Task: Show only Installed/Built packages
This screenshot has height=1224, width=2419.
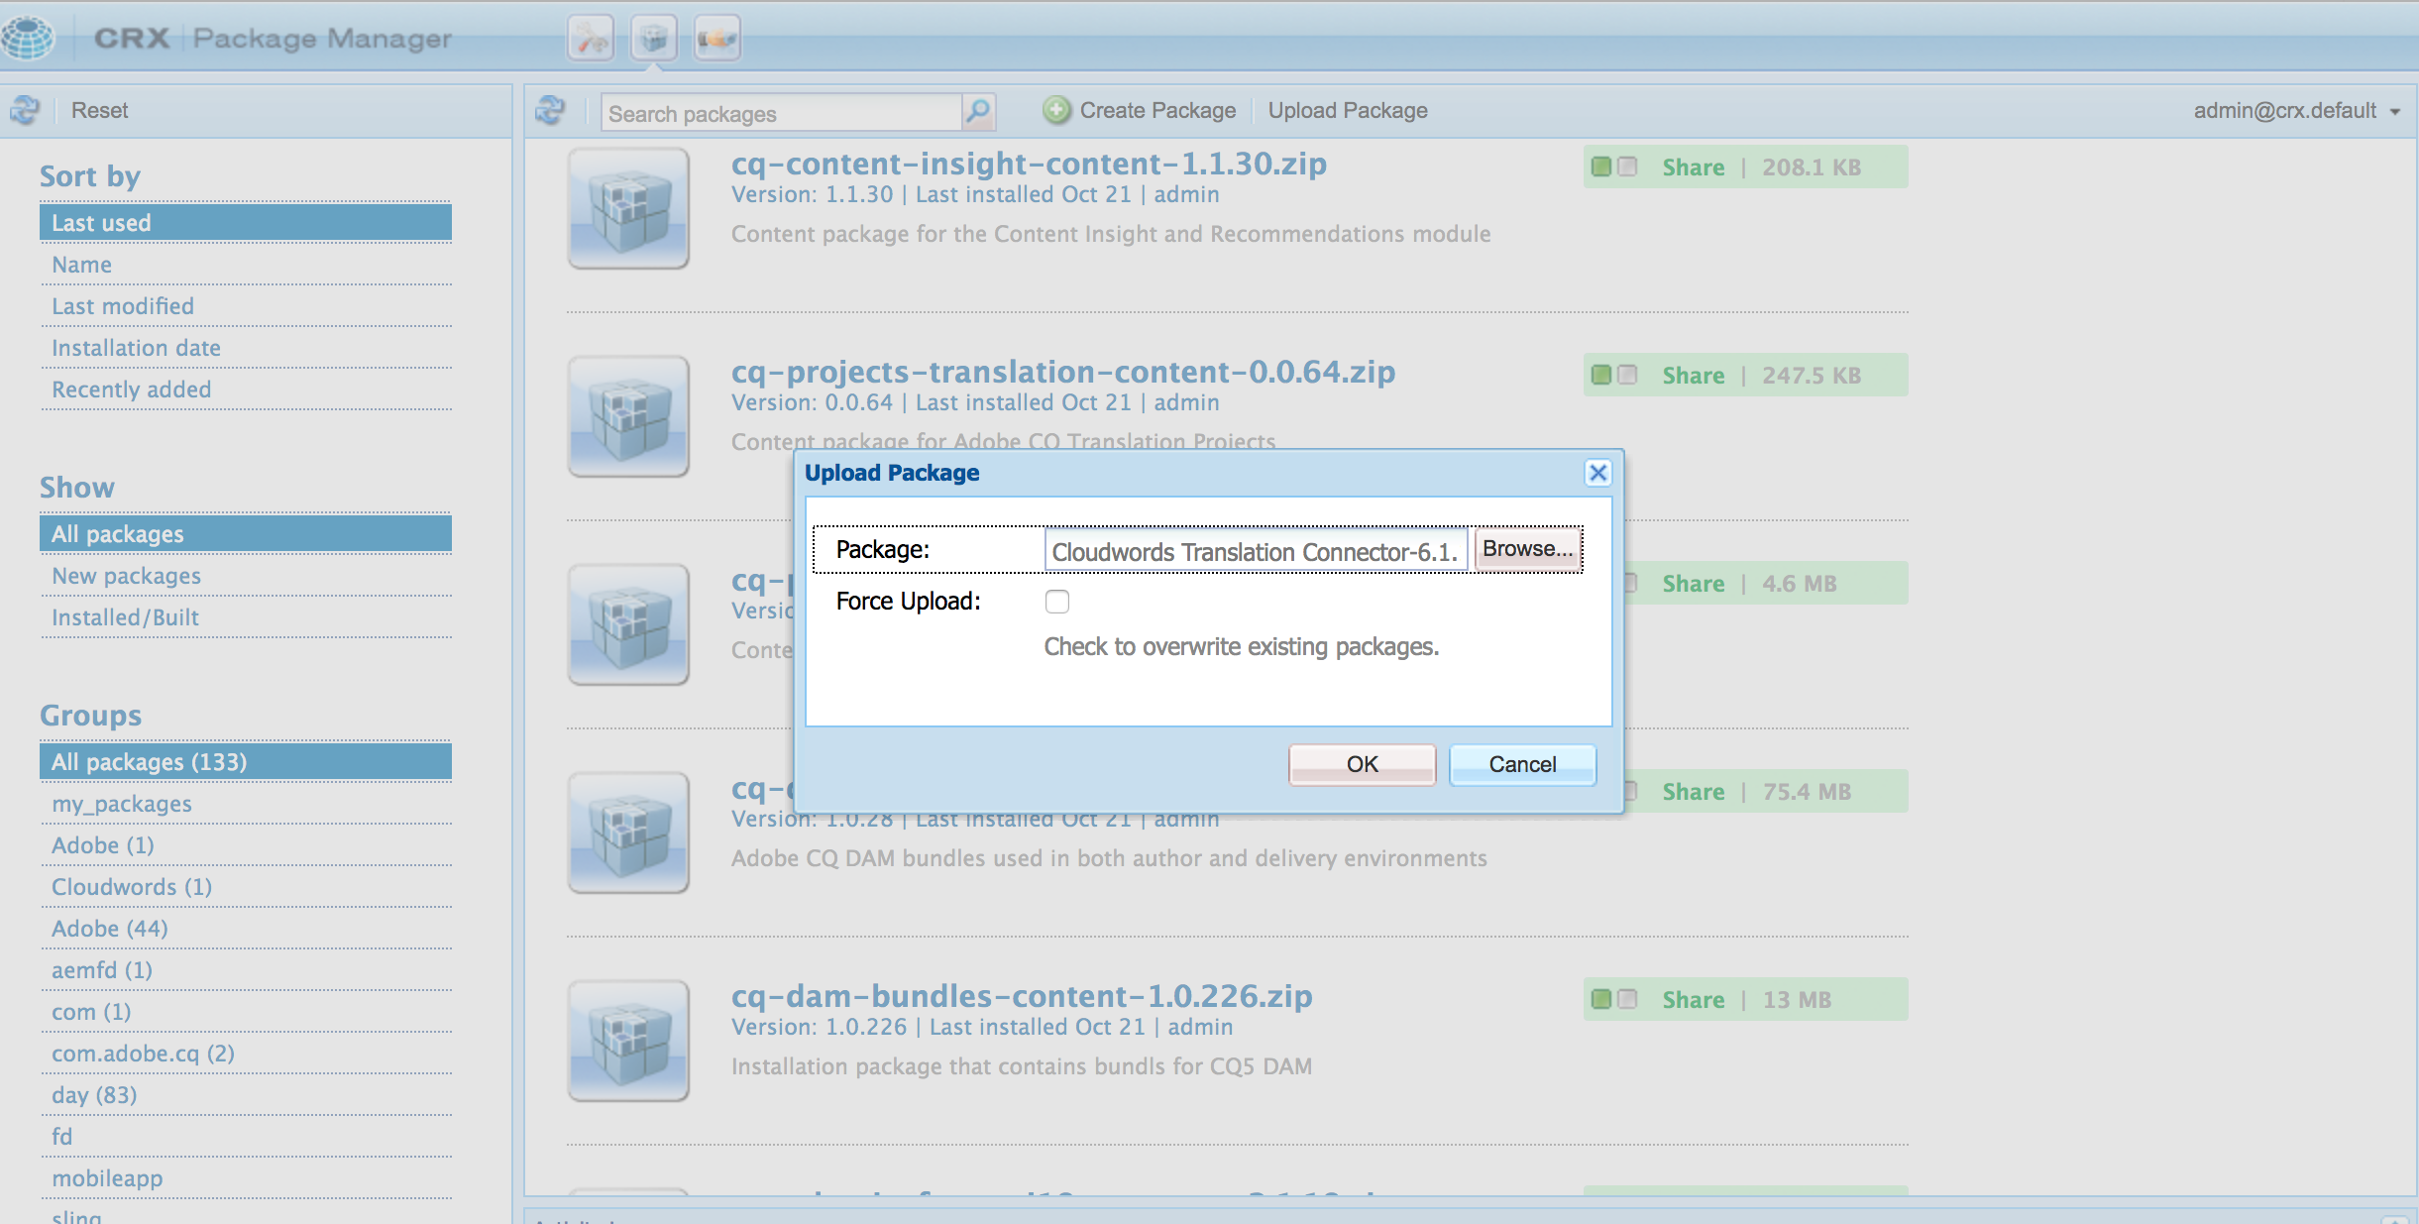Action: coord(125,617)
